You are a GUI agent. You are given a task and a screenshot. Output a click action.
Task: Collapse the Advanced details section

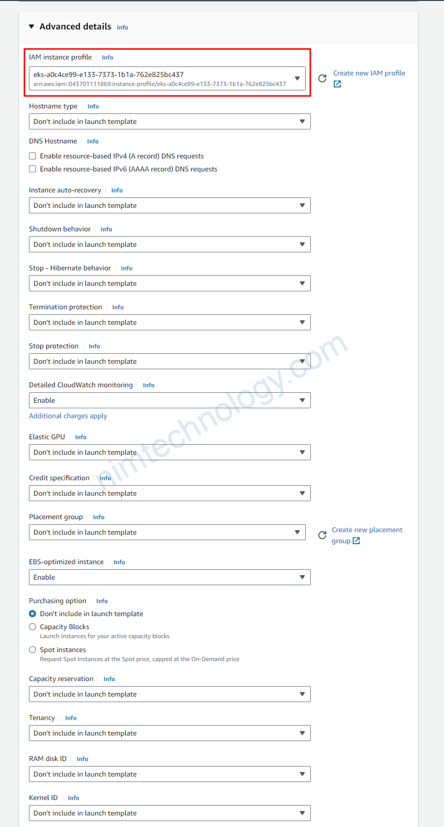click(32, 26)
